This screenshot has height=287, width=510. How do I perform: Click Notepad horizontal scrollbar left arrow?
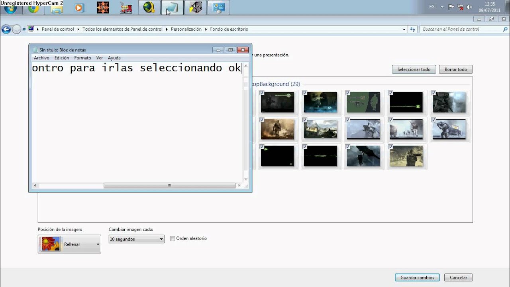[x=35, y=185]
